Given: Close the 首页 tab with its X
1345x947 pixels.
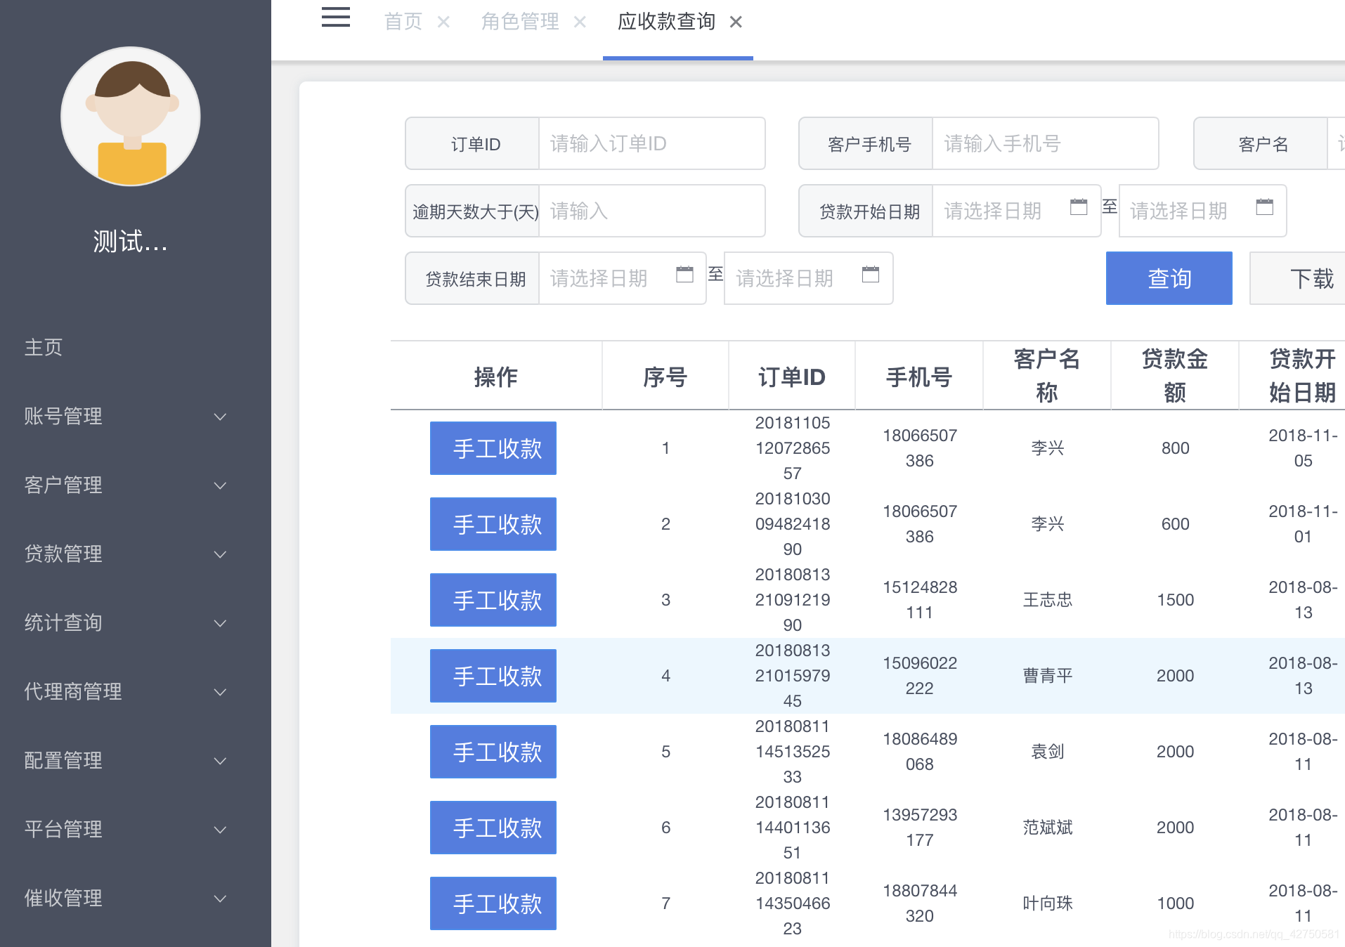Looking at the screenshot, I should click(x=443, y=22).
